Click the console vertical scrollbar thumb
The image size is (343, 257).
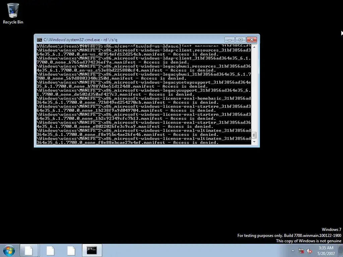coord(254,135)
